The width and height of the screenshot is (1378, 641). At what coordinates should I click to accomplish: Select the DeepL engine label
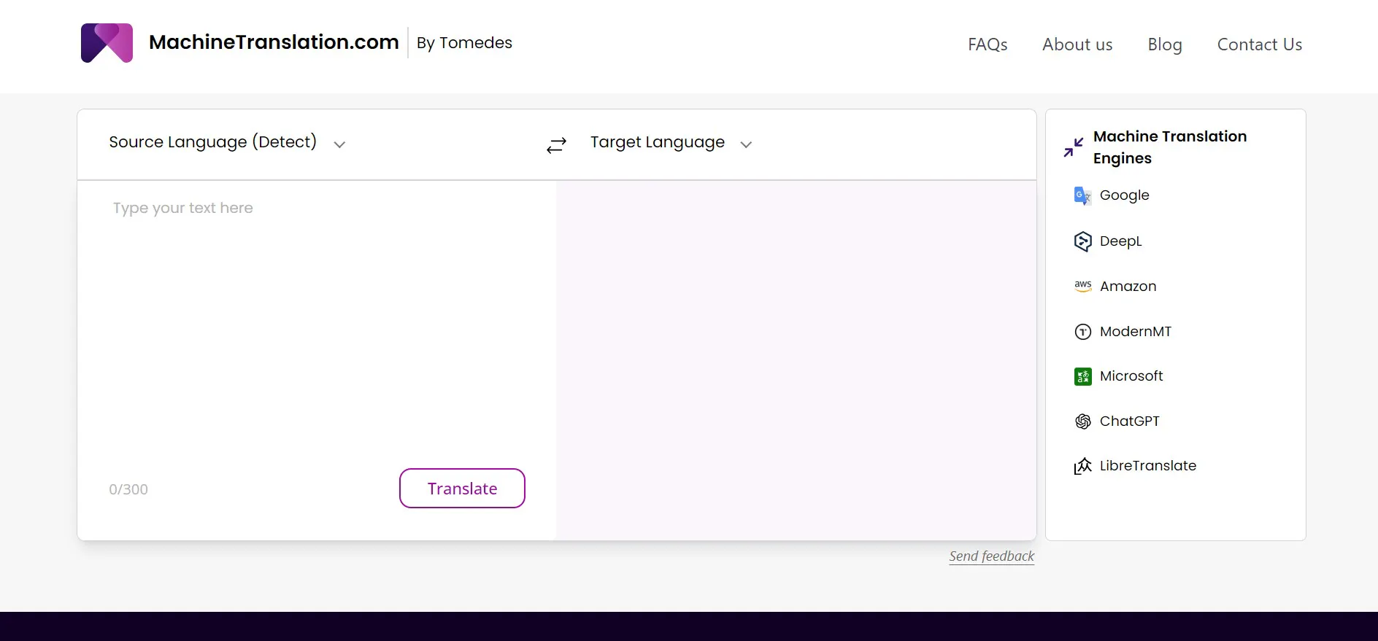coord(1120,241)
